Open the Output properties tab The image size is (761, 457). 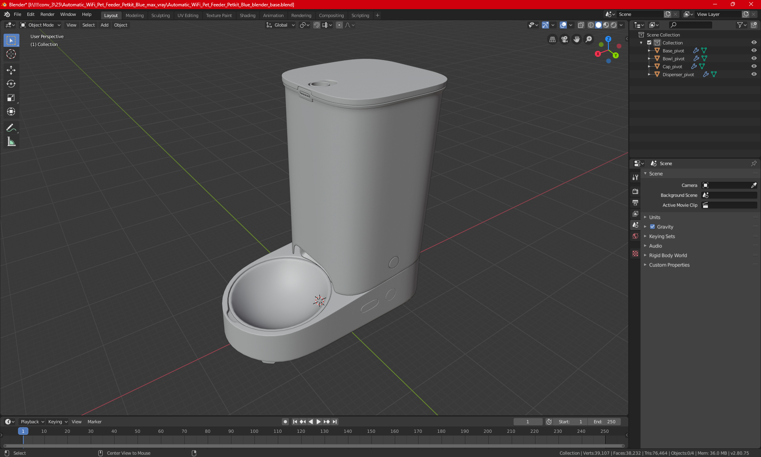coord(635,203)
